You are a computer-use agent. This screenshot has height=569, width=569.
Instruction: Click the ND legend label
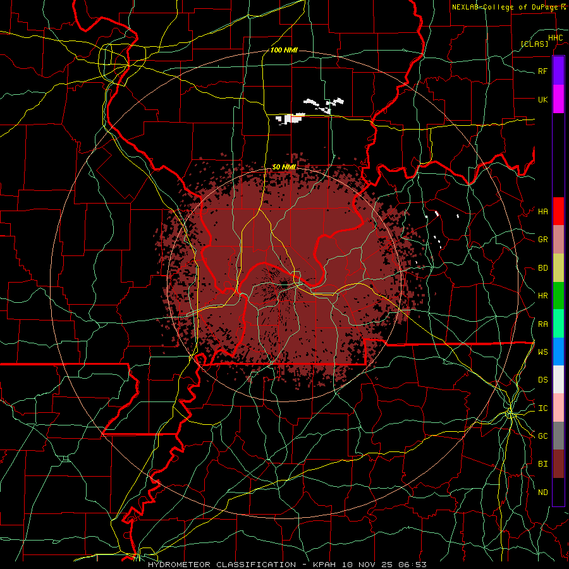click(x=543, y=493)
